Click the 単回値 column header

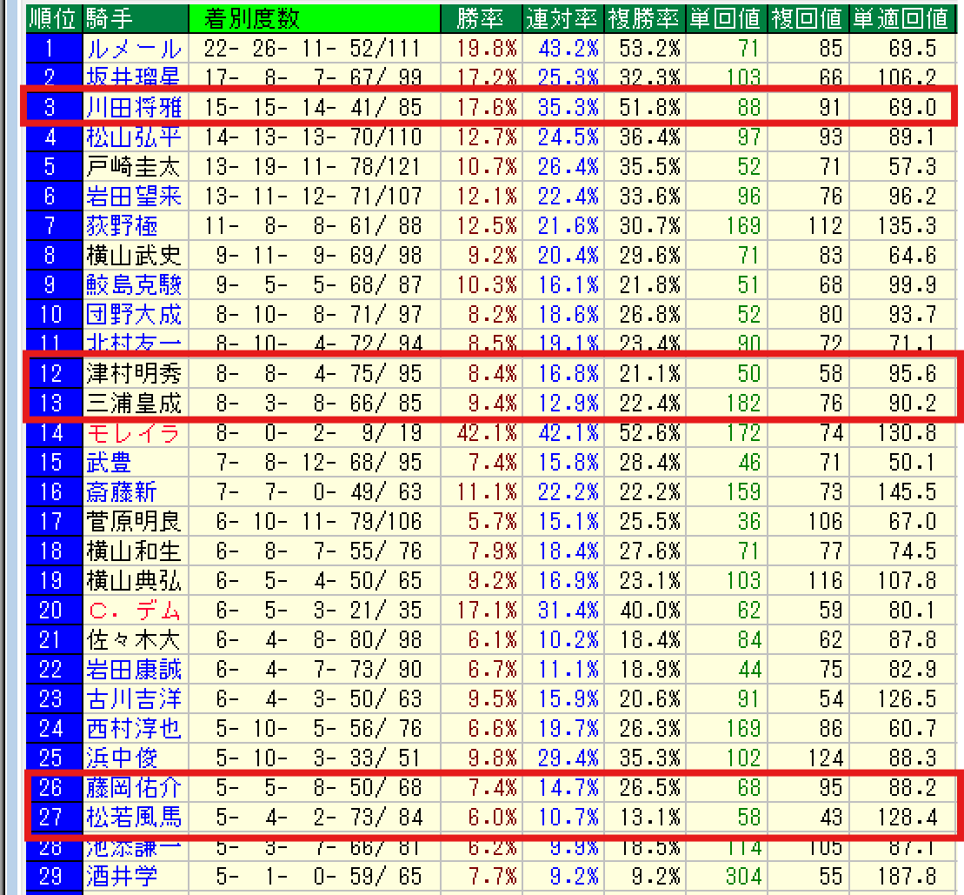[x=726, y=17]
